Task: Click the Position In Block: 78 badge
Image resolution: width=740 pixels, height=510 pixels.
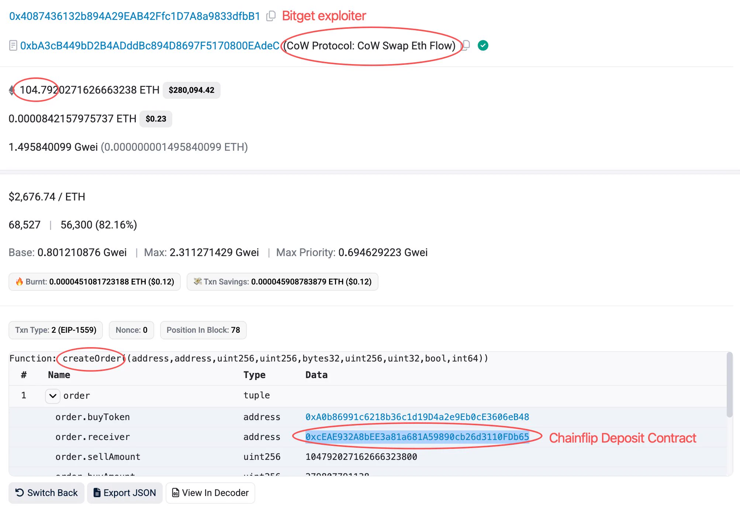Action: tap(203, 330)
